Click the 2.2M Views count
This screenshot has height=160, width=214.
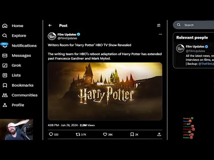point(87,125)
